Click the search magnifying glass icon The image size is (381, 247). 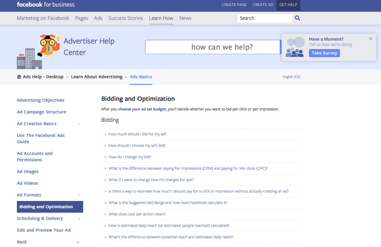(x=296, y=18)
